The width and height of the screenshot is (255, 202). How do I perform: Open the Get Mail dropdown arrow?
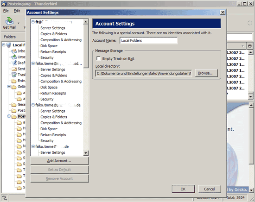tap(19, 23)
